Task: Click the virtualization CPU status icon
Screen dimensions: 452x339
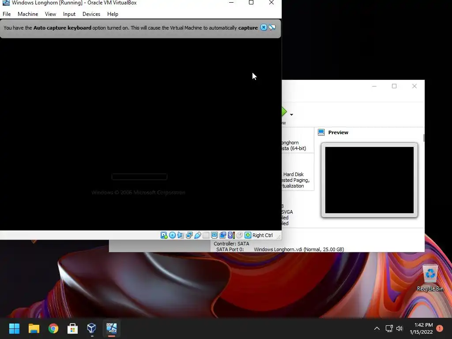Action: point(231,235)
